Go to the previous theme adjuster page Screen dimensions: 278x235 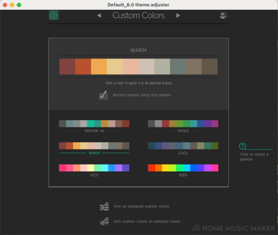(x=99, y=16)
